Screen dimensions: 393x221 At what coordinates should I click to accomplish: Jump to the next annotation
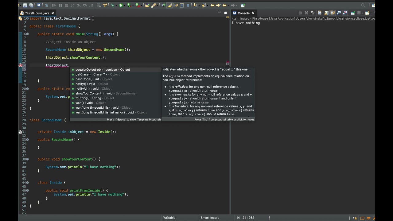195,5
